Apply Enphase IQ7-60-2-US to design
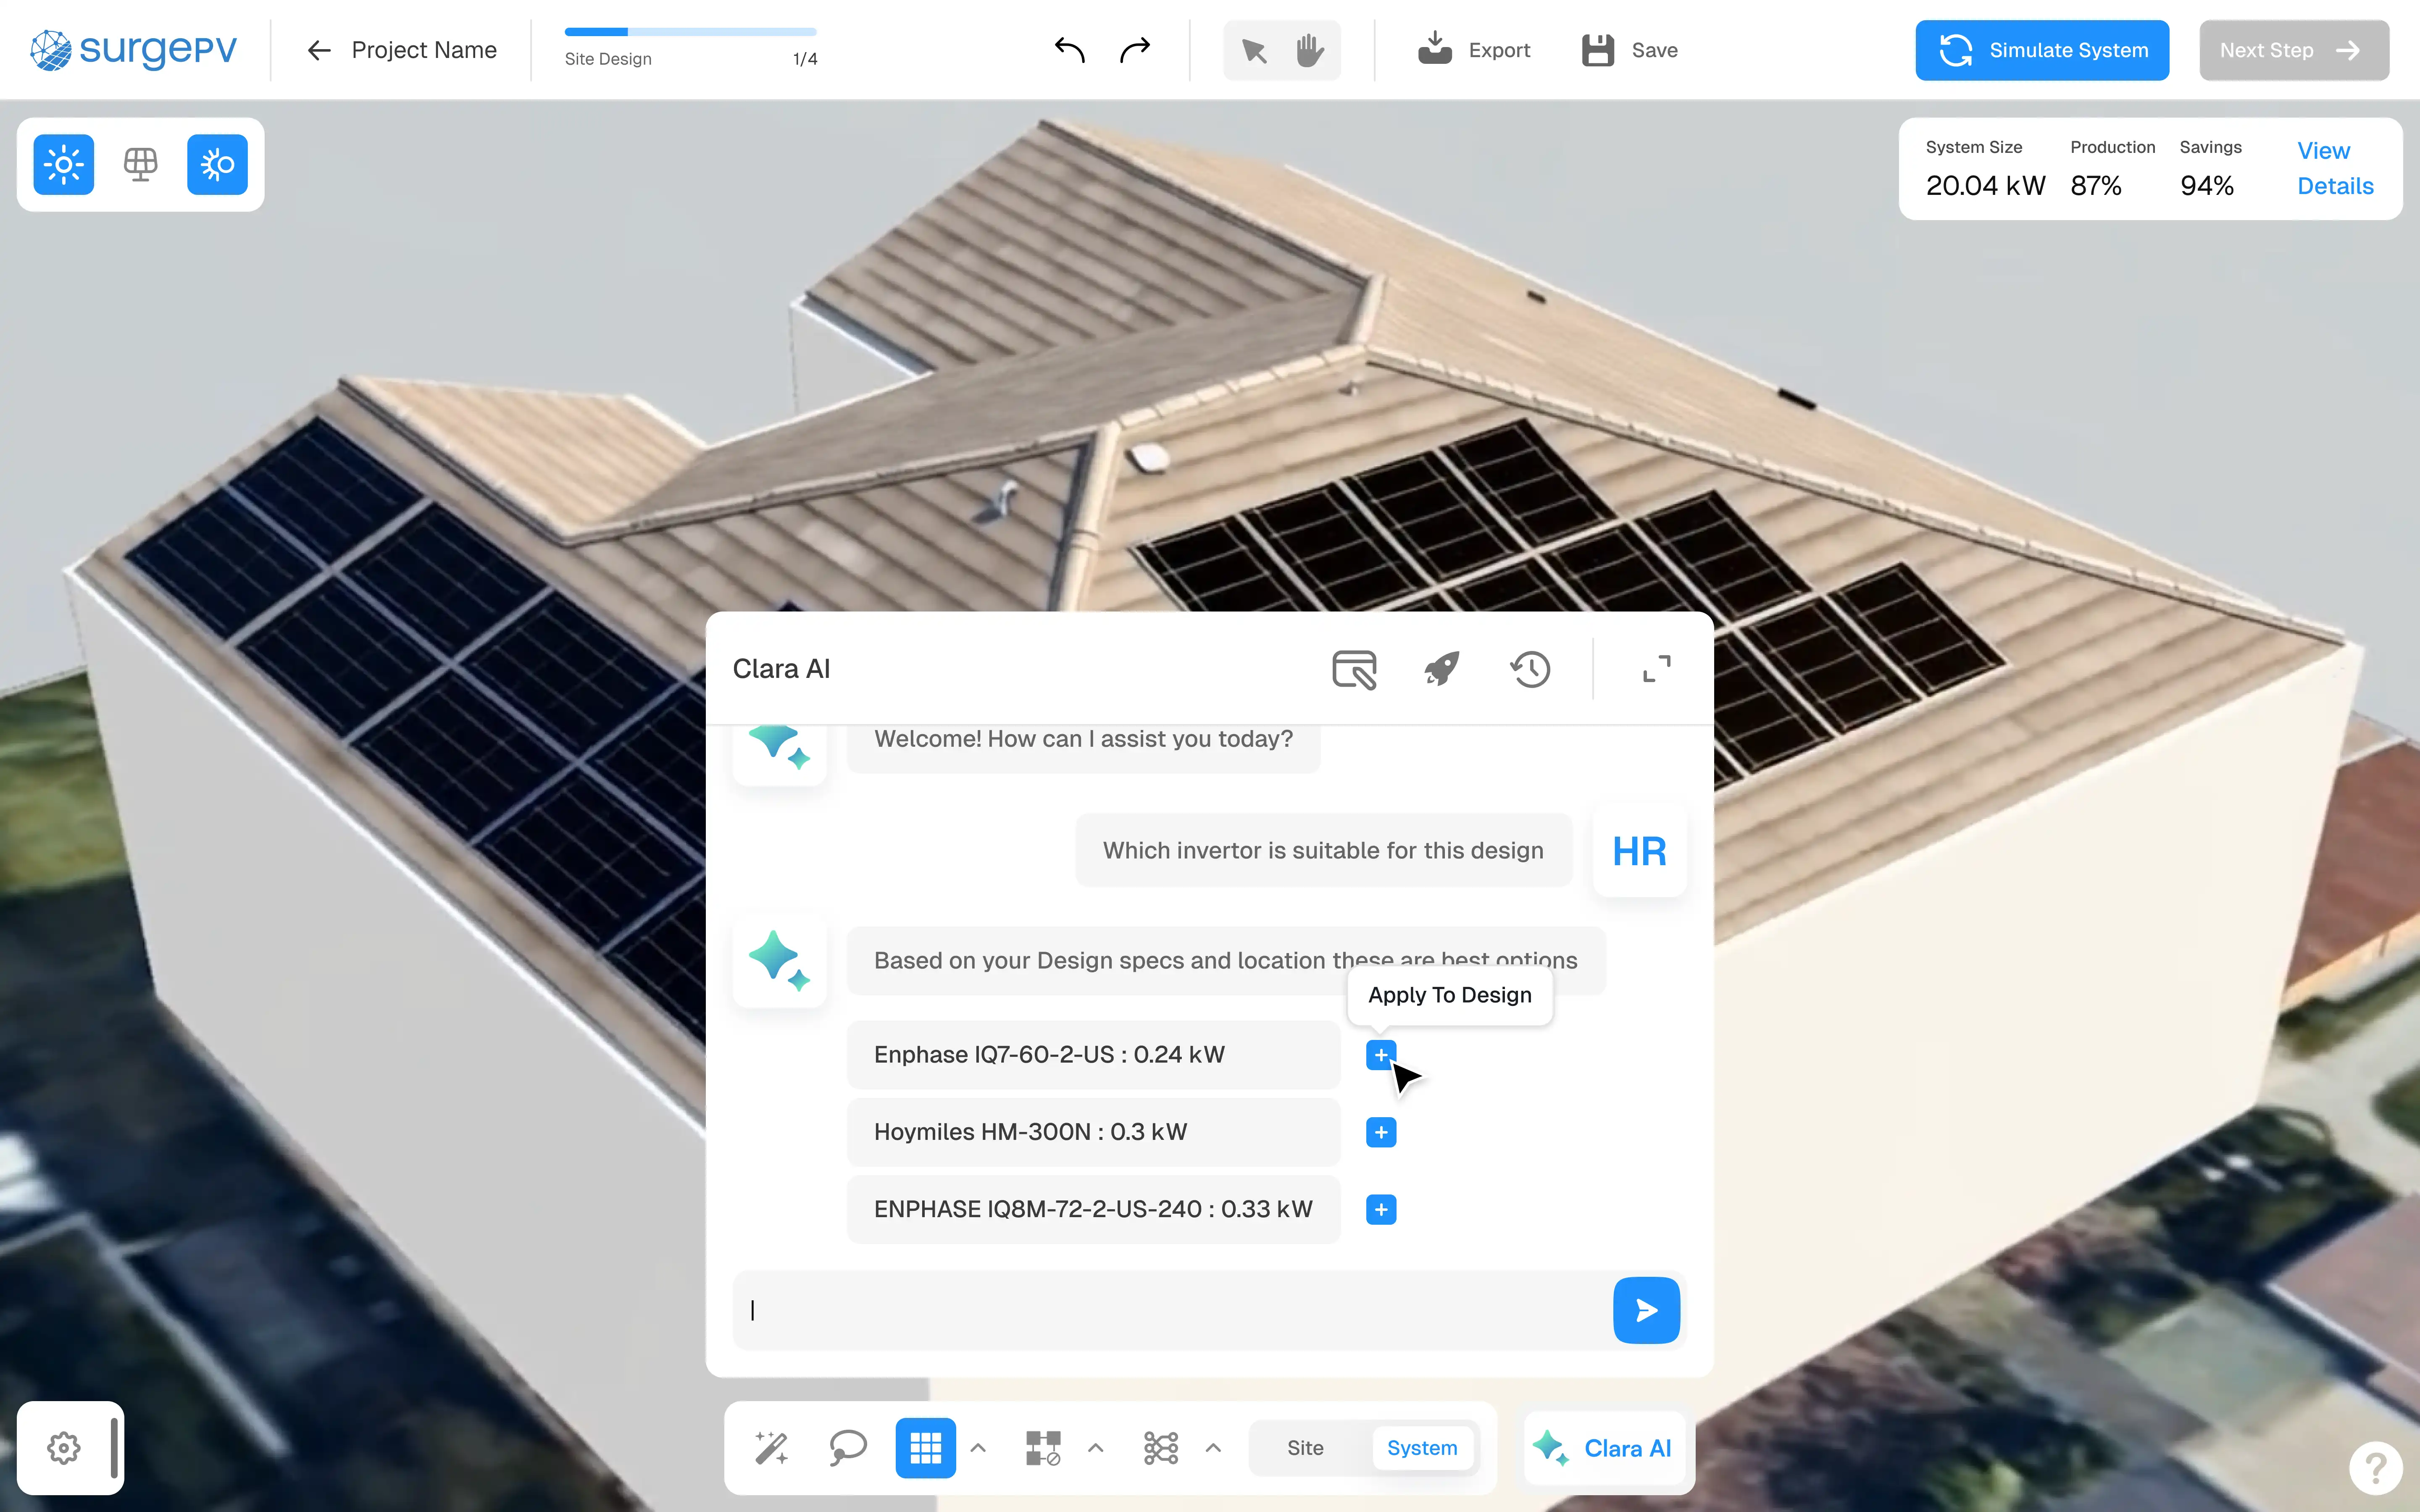This screenshot has height=1512, width=2420. point(1381,1055)
